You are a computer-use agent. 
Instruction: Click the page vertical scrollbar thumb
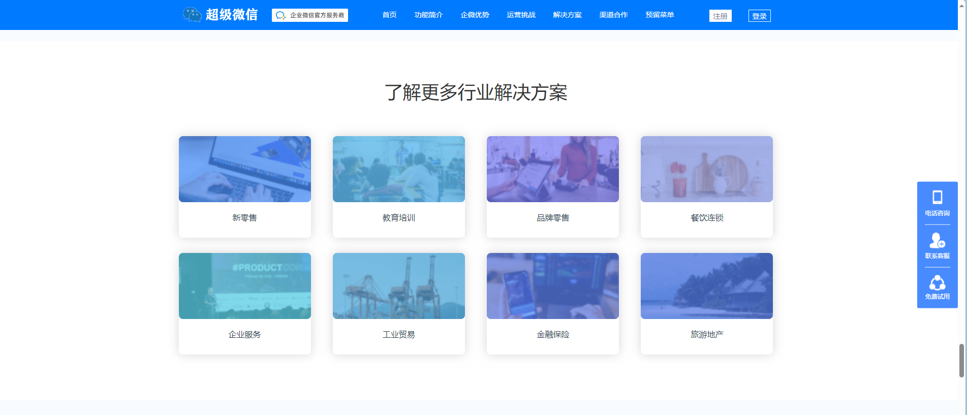[x=961, y=361]
